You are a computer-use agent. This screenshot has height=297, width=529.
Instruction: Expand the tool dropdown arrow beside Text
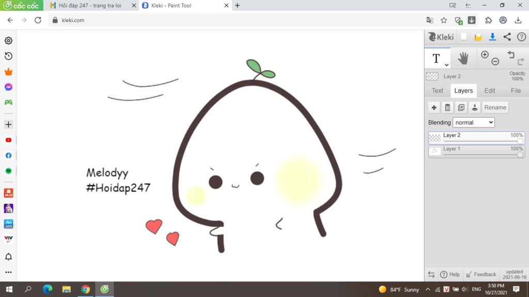446,64
